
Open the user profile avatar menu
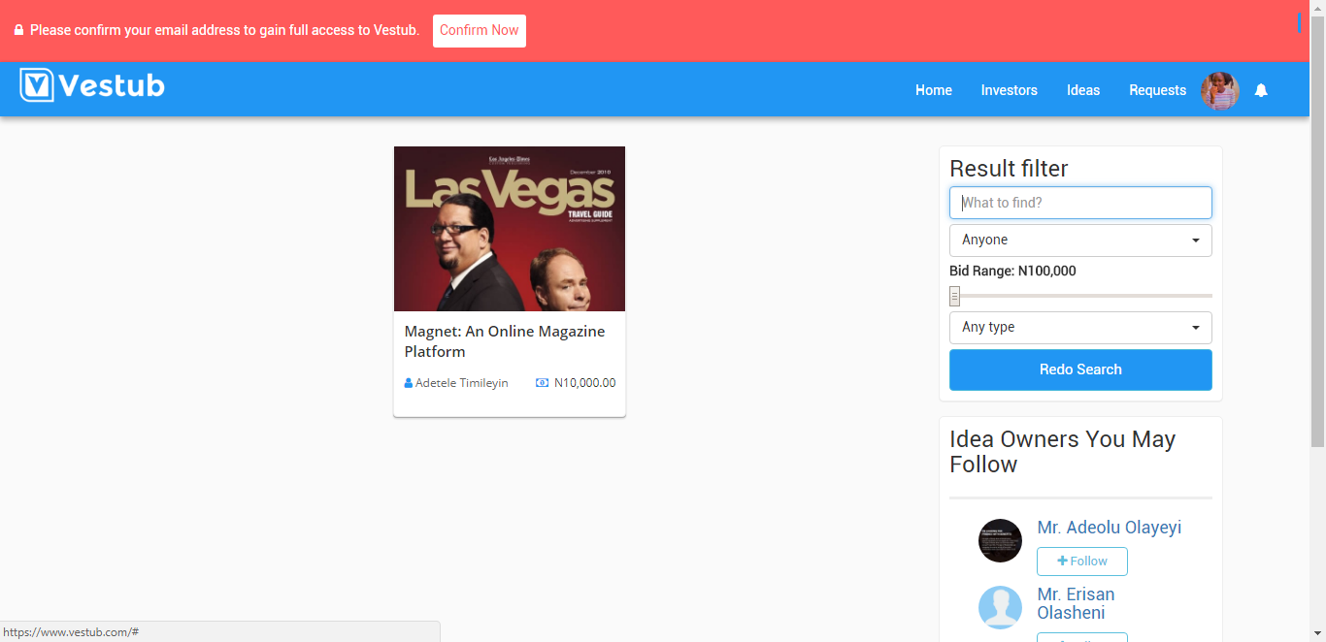pyautogui.click(x=1220, y=90)
